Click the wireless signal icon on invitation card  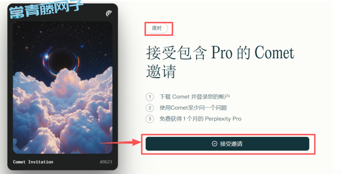(109, 13)
